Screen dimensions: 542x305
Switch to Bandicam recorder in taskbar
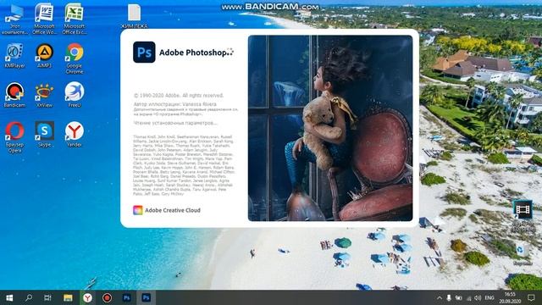tap(107, 297)
